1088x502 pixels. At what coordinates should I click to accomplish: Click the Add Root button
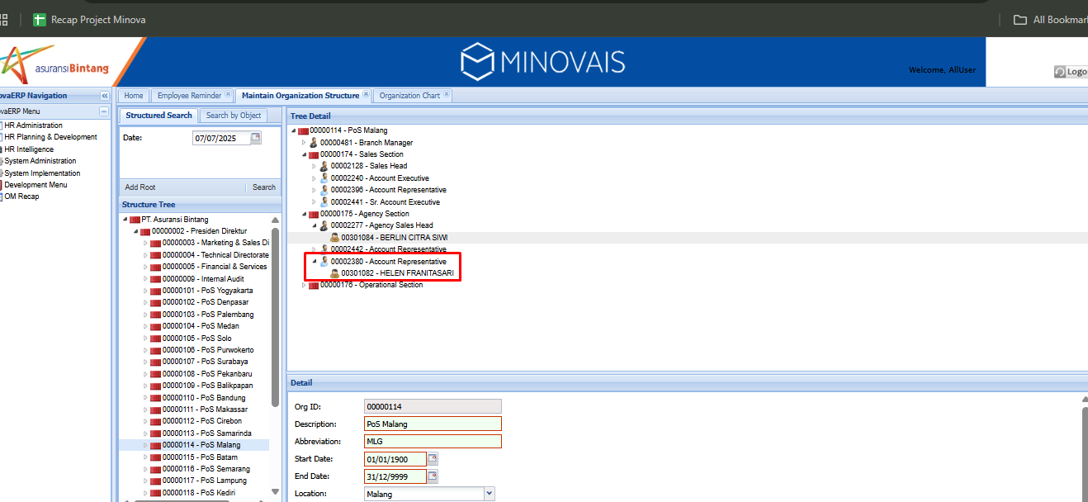140,187
